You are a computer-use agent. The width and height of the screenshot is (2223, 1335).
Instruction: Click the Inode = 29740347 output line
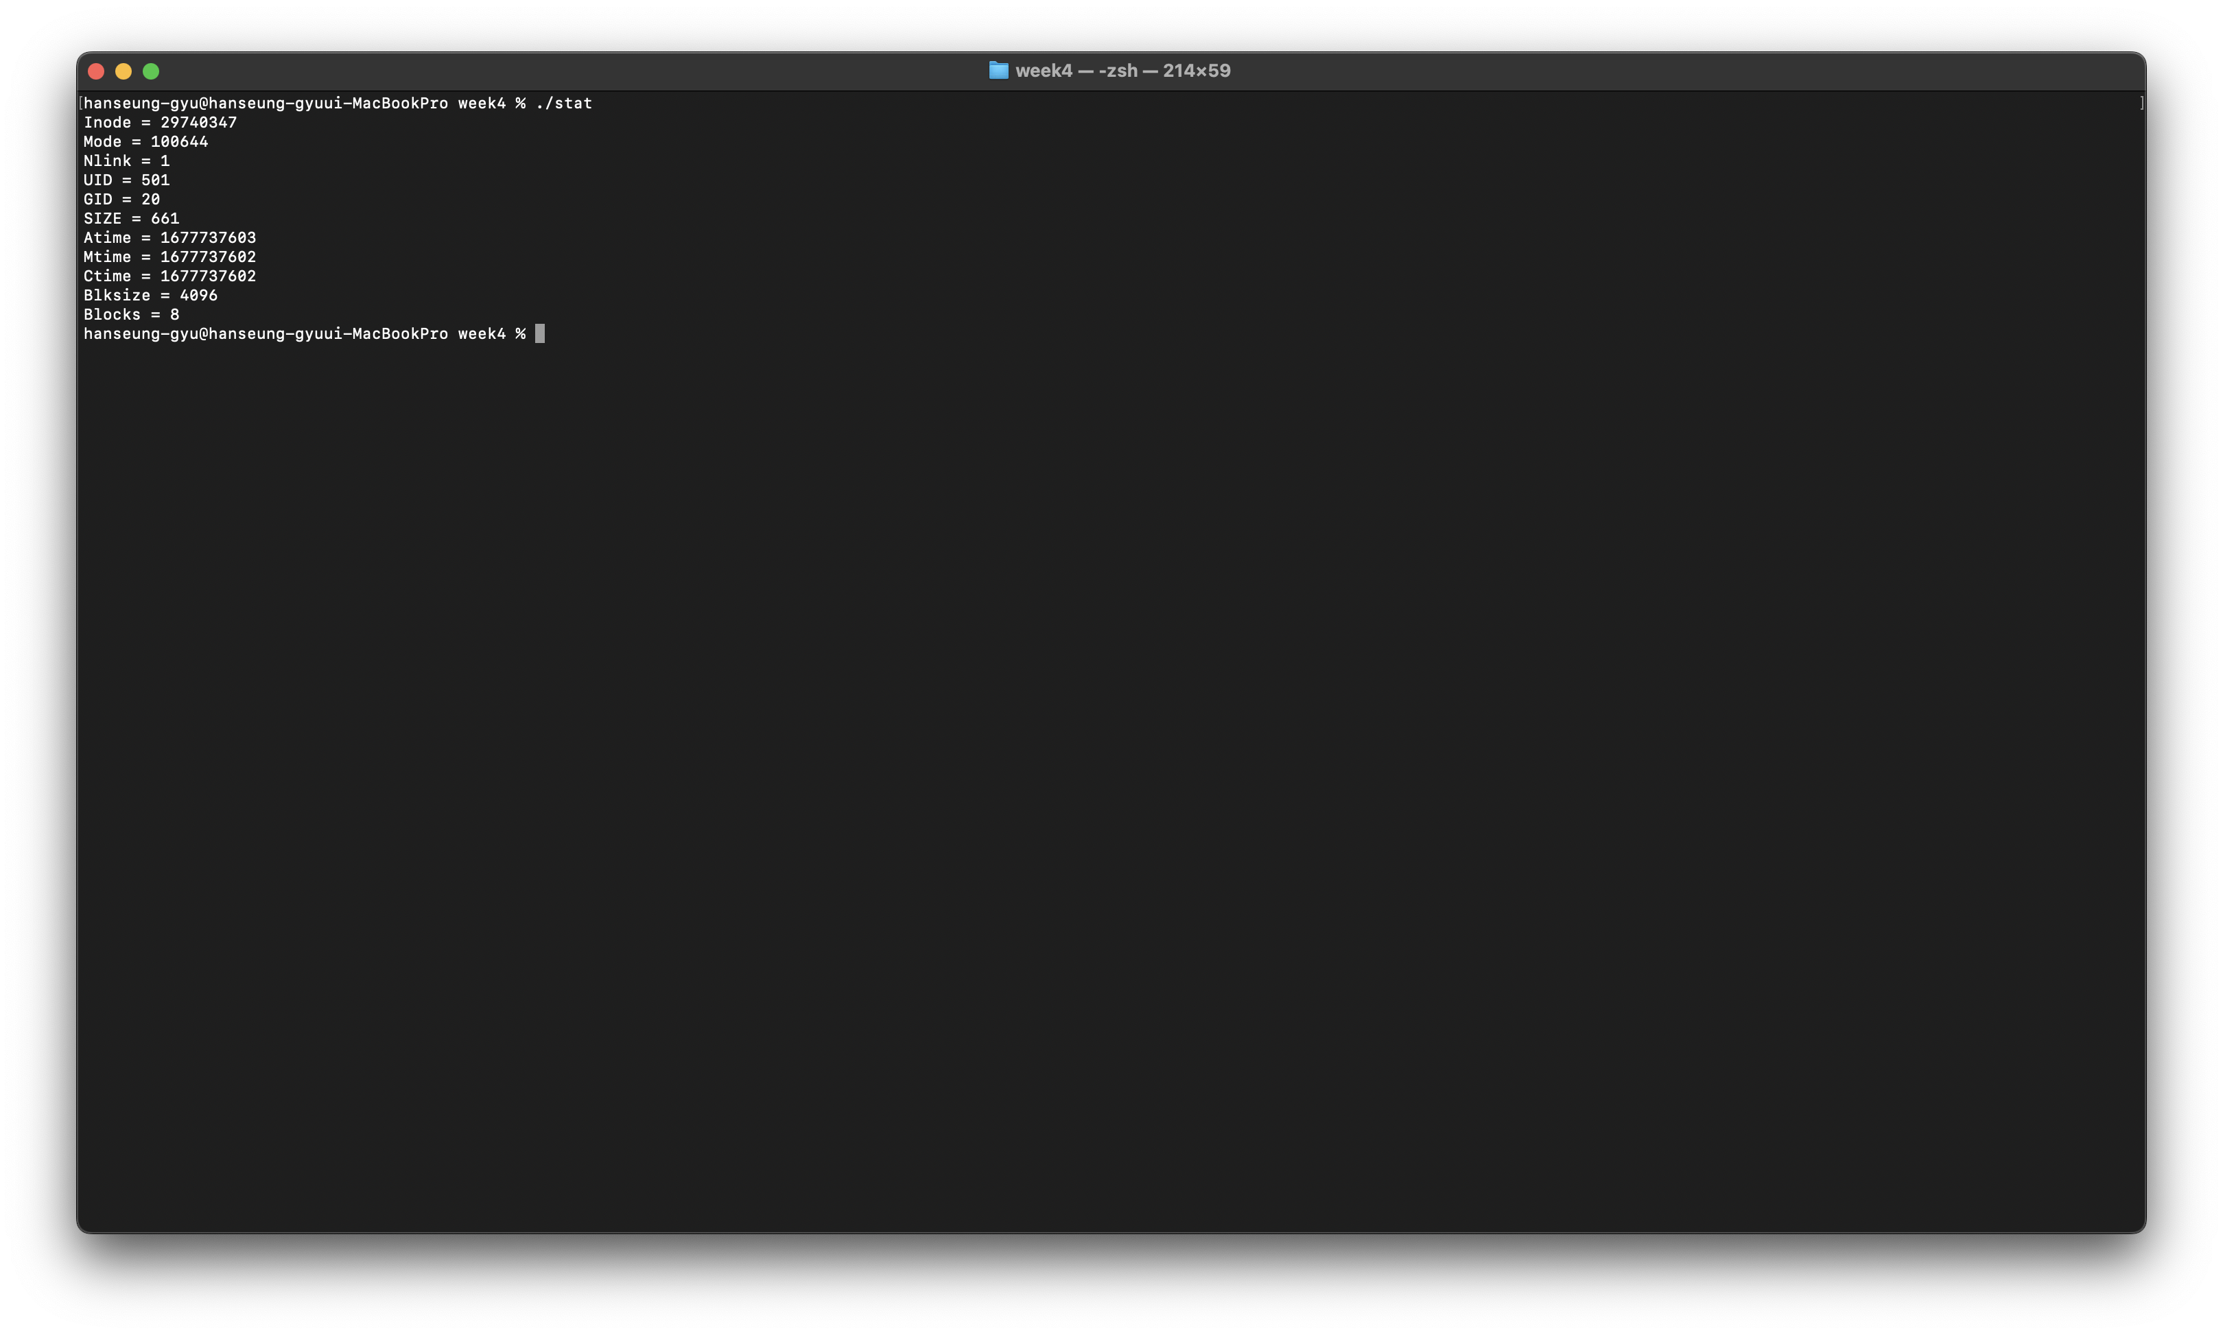pos(160,122)
